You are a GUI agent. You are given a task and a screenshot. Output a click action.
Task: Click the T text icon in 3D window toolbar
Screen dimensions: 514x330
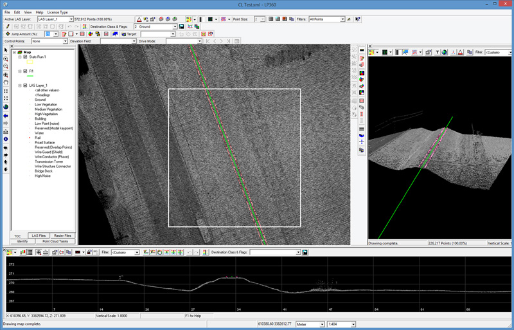pos(438,52)
